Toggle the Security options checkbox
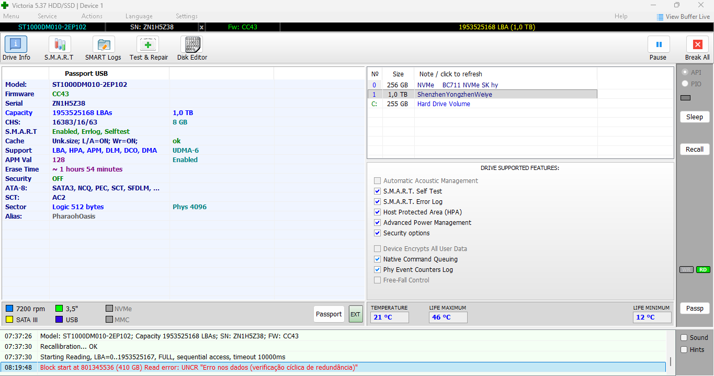Image resolution: width=714 pixels, height=376 pixels. click(x=378, y=233)
